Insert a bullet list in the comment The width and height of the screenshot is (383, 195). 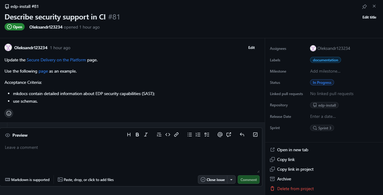click(189, 135)
